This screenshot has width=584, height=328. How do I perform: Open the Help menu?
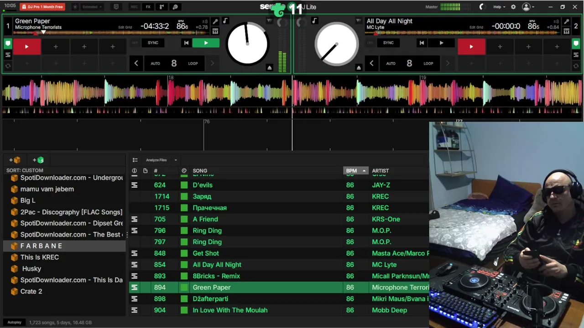[499, 7]
